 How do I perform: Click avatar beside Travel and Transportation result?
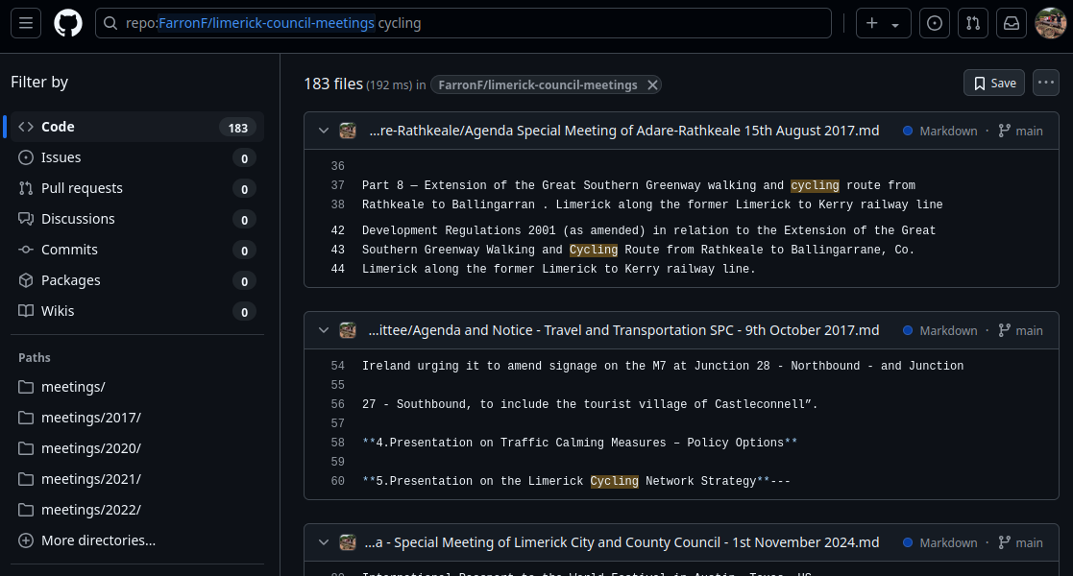[x=348, y=330]
